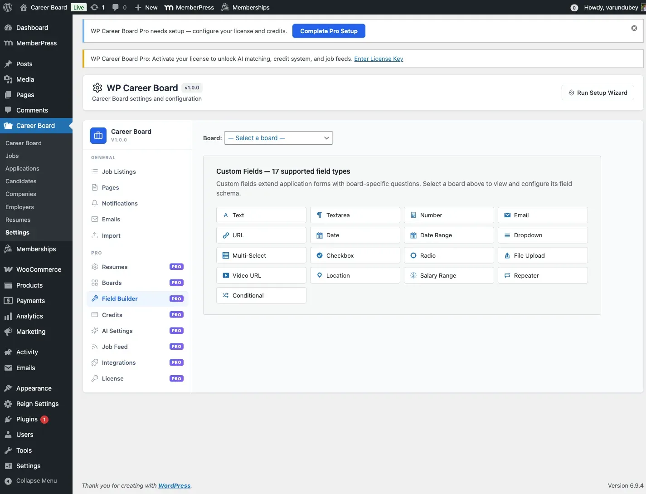
Task: Click the Career Board briefcase logo
Action: tap(98, 135)
